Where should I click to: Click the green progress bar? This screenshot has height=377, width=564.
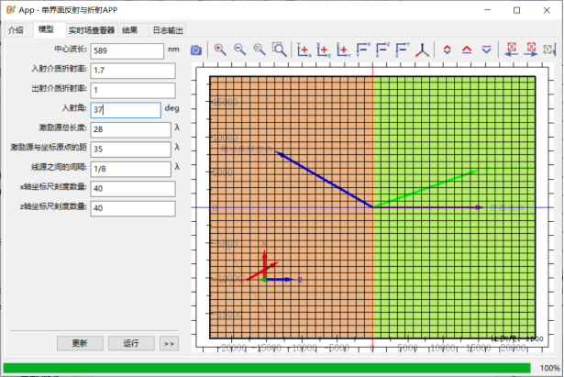pos(267,368)
